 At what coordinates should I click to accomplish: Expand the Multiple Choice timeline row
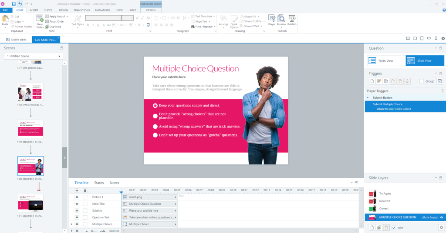71,224
